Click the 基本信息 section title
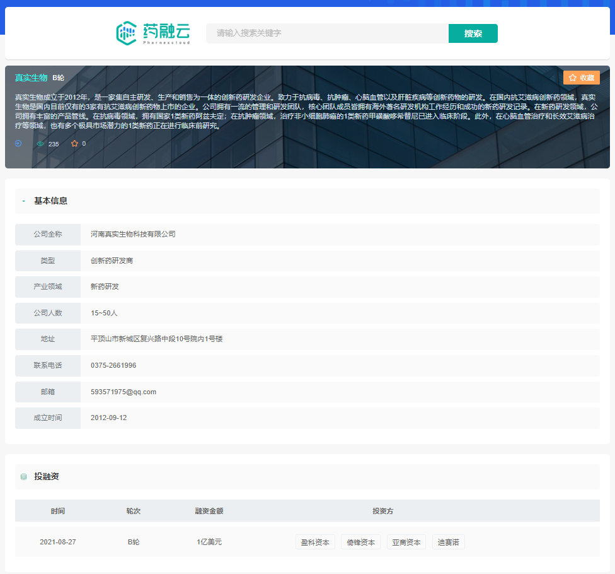Viewport: 615px width, 574px height. 50,201
